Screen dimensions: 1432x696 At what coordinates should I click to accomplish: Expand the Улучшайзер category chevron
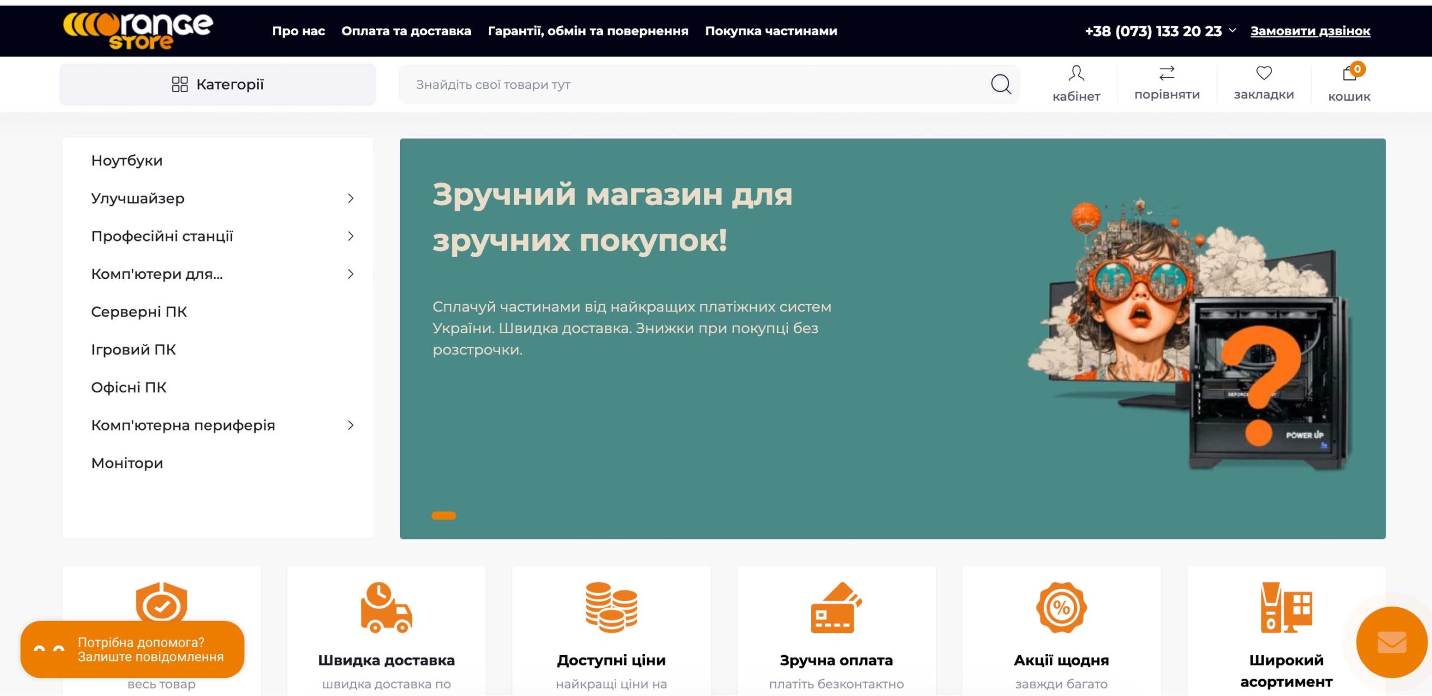[351, 198]
